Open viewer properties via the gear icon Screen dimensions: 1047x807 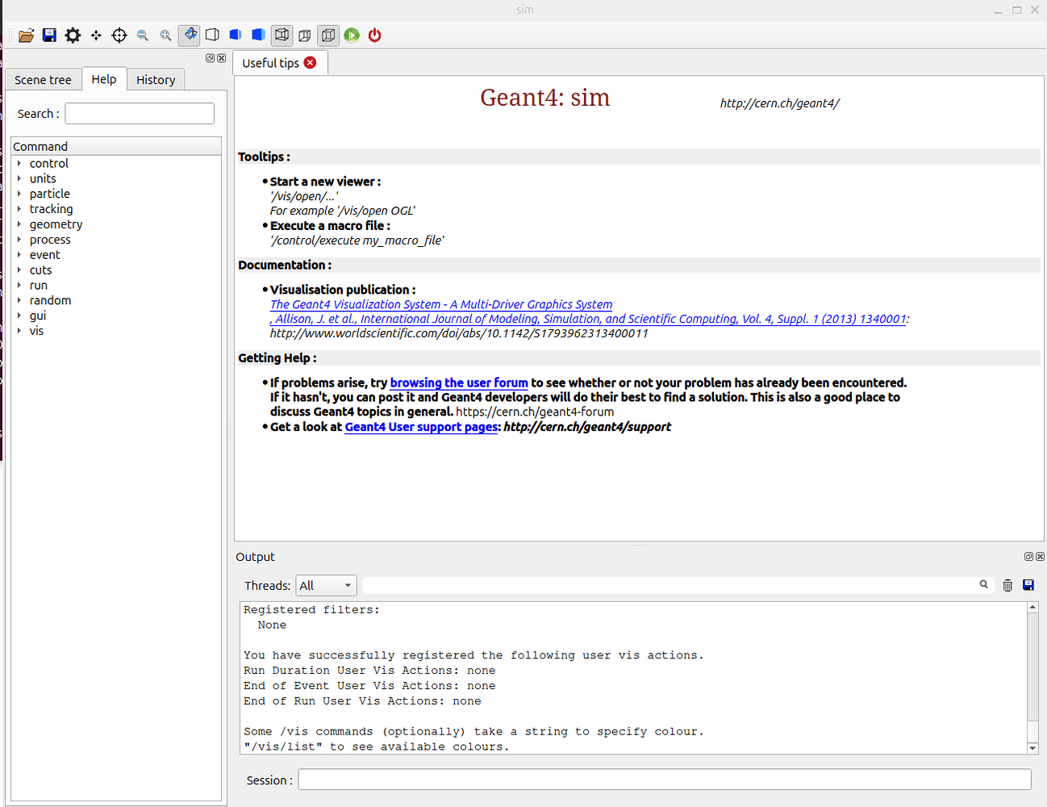tap(72, 35)
